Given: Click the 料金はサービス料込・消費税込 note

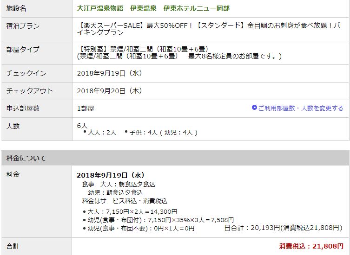Looking at the screenshot, I should tap(125, 201).
